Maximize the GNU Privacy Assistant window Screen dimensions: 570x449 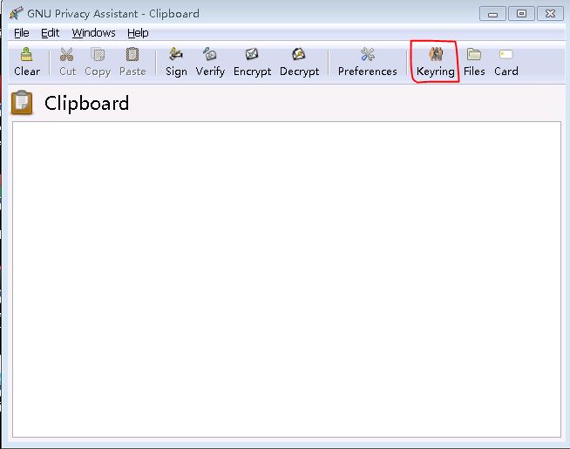coord(521,14)
